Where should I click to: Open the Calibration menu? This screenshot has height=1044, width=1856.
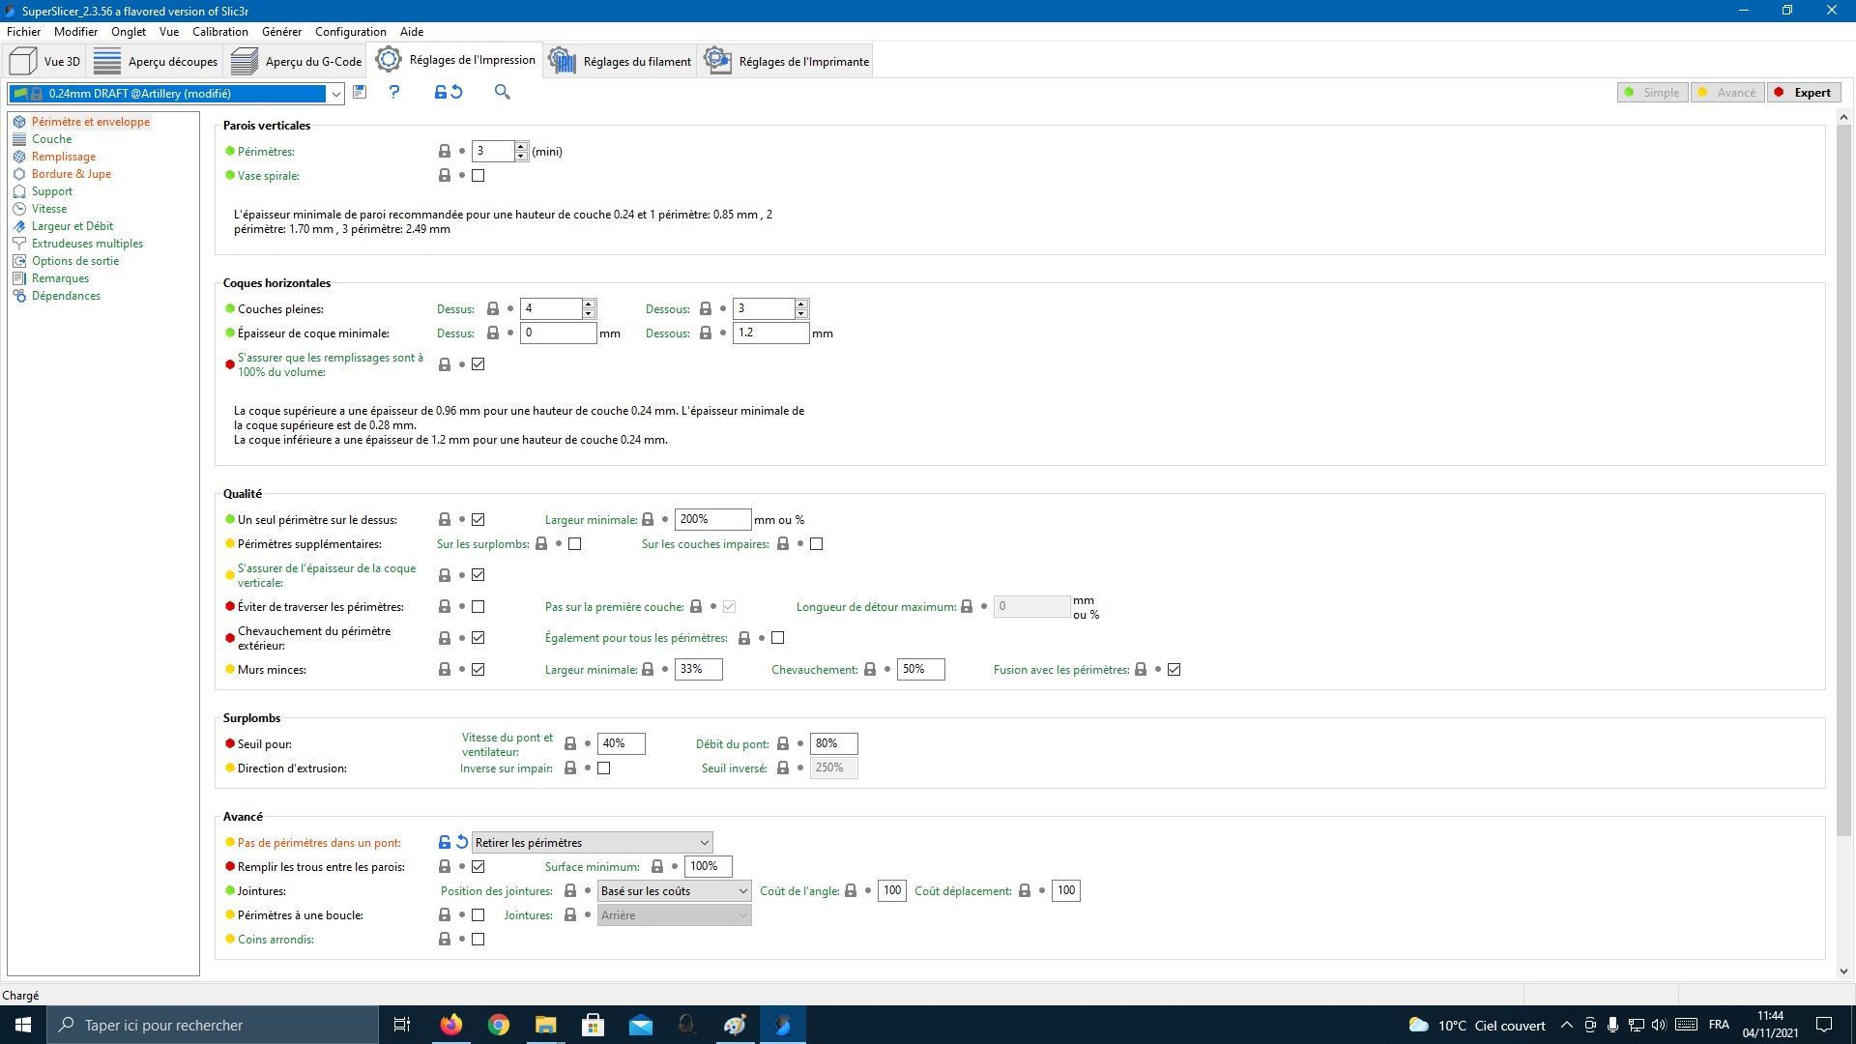coord(219,31)
